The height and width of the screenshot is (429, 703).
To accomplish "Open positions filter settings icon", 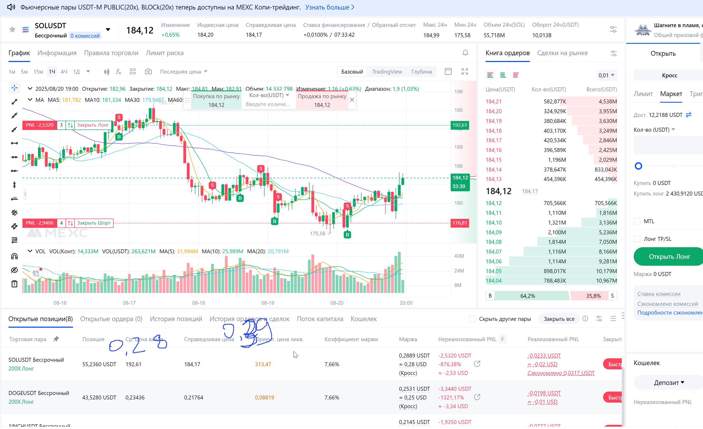I will [x=599, y=319].
